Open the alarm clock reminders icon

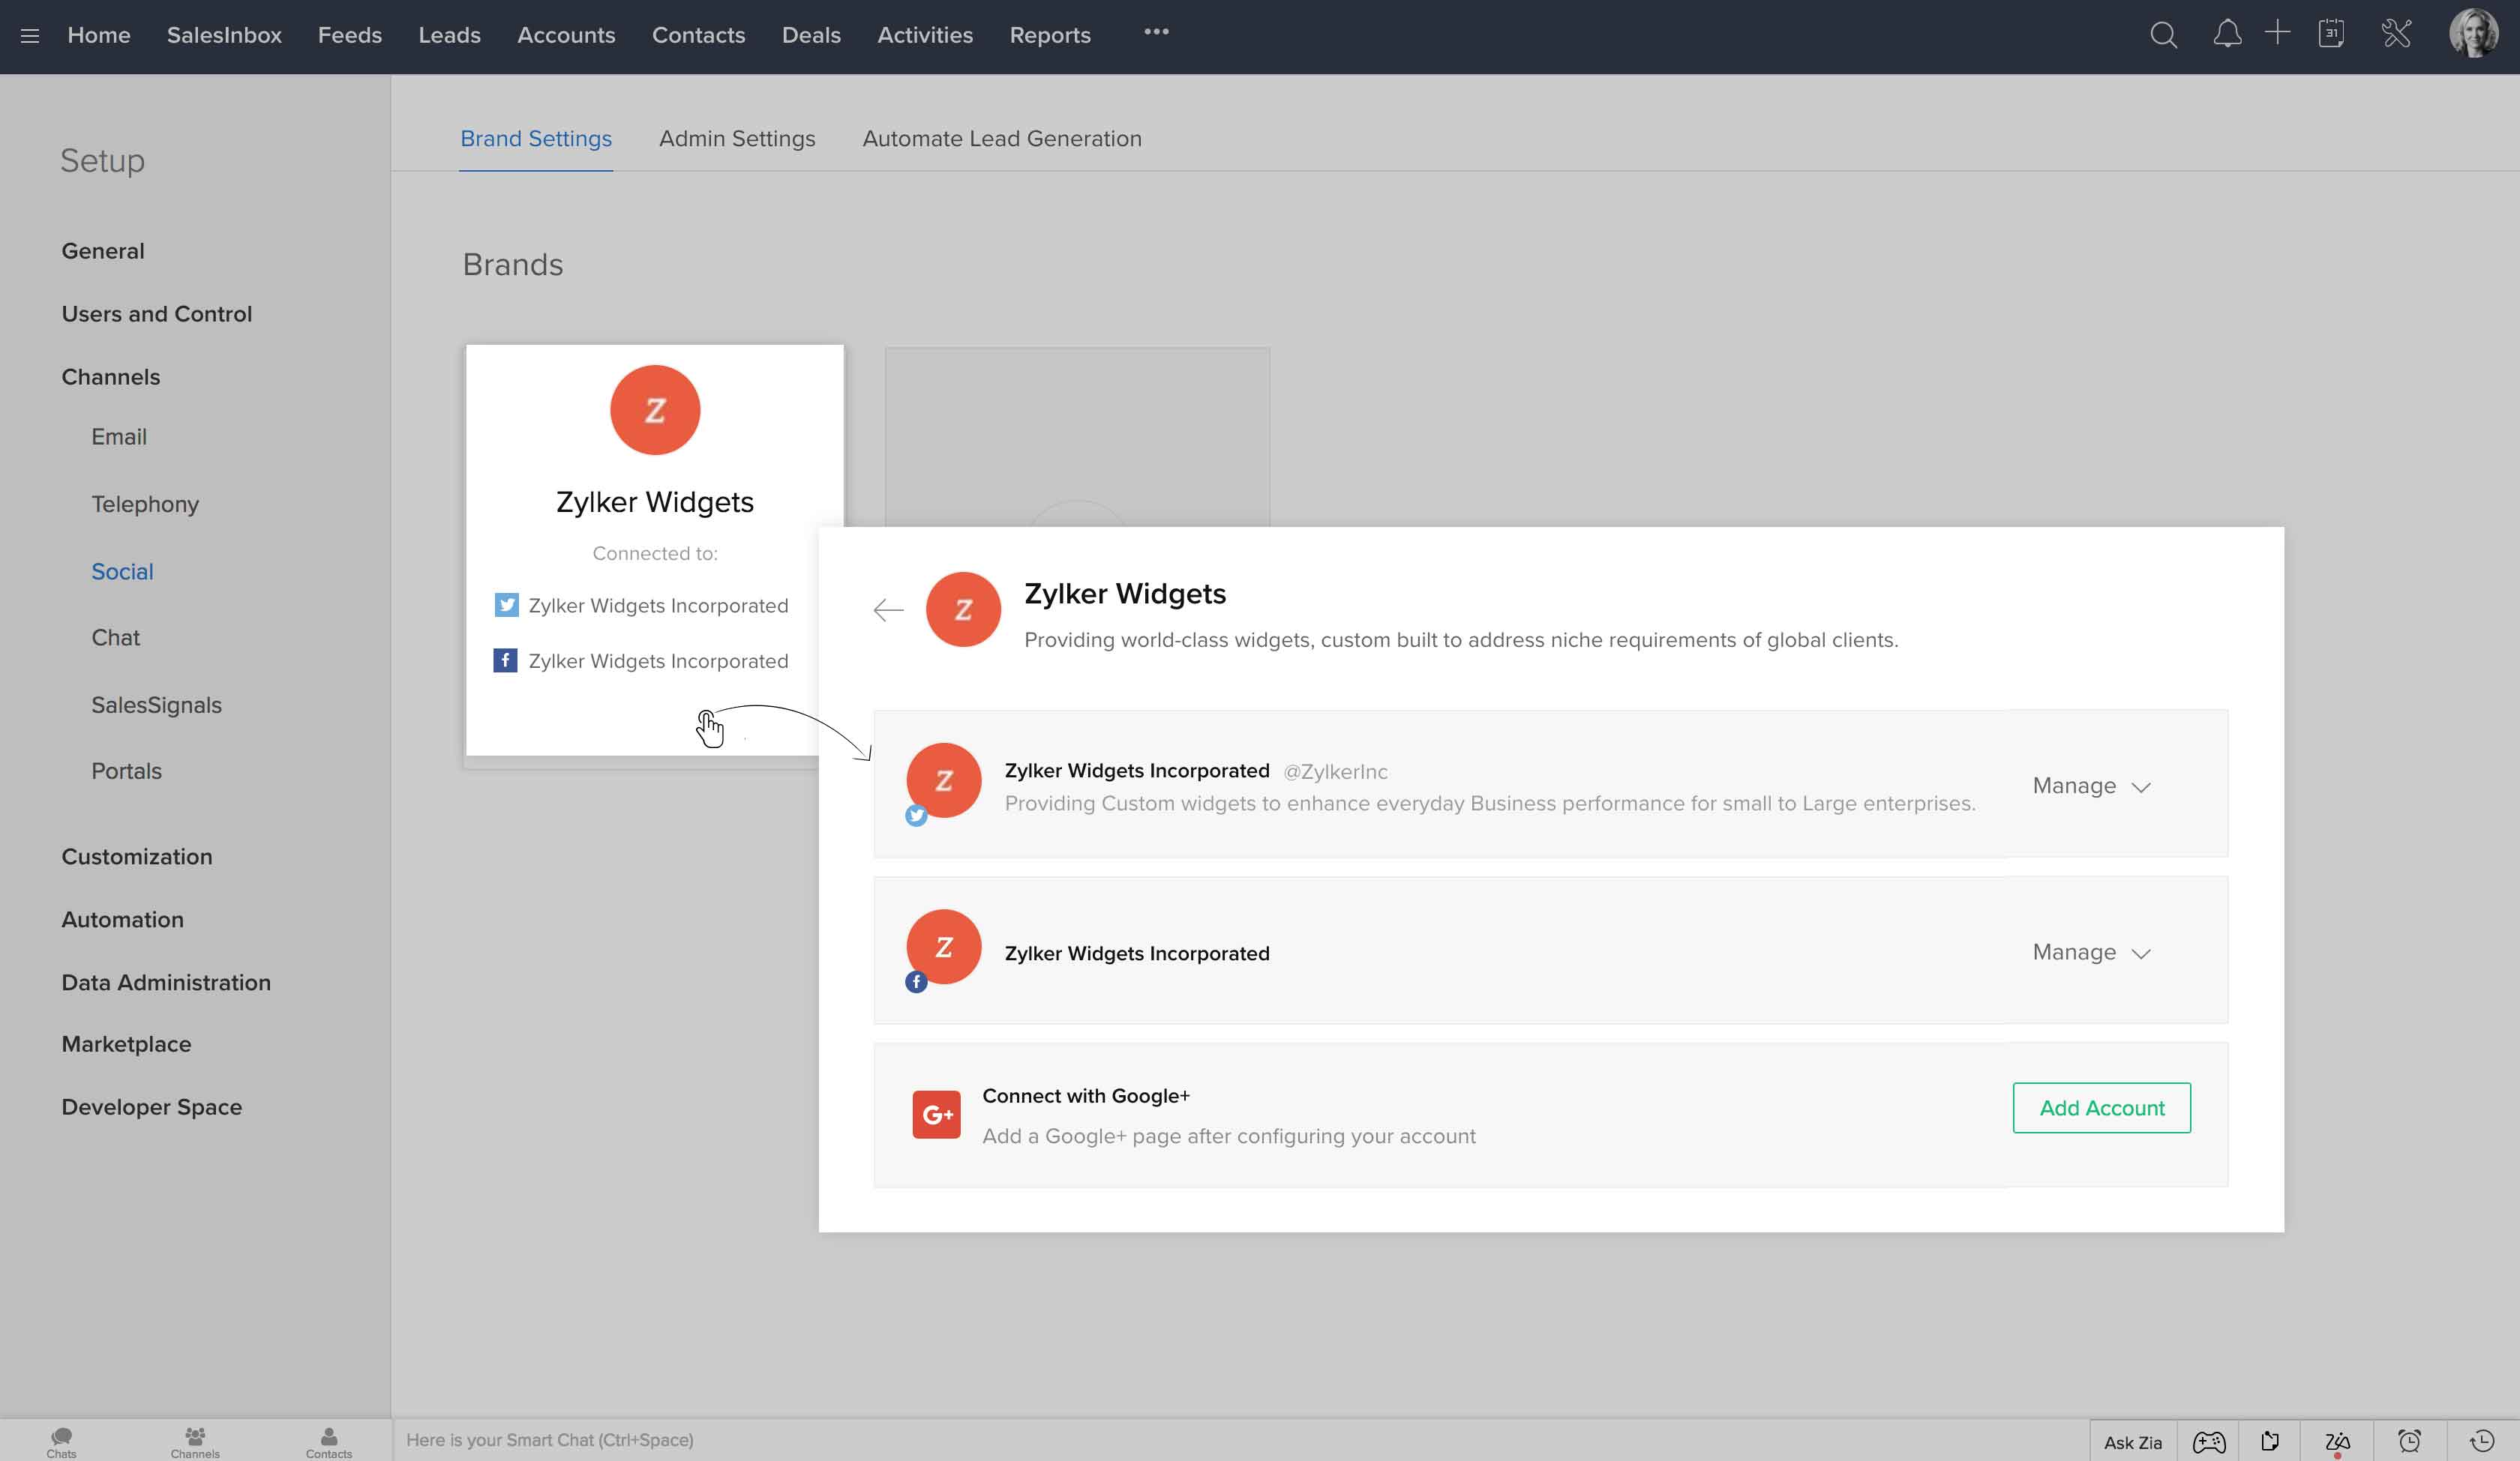coord(2410,1441)
